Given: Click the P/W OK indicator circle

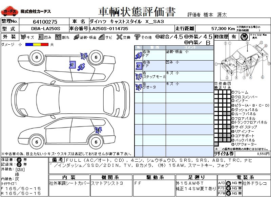Looking at the screenshot, I should pyautogui.click(x=229, y=193).
